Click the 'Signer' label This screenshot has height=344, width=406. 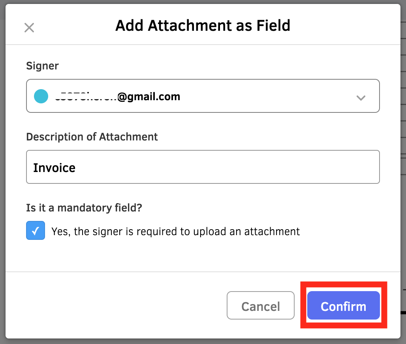(43, 66)
